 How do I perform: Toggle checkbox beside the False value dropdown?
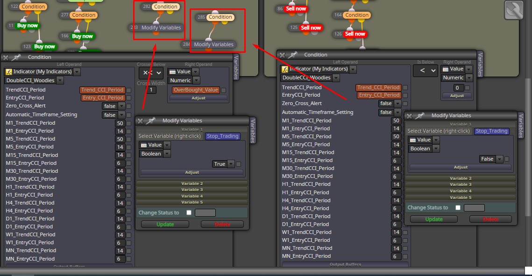tap(507, 159)
